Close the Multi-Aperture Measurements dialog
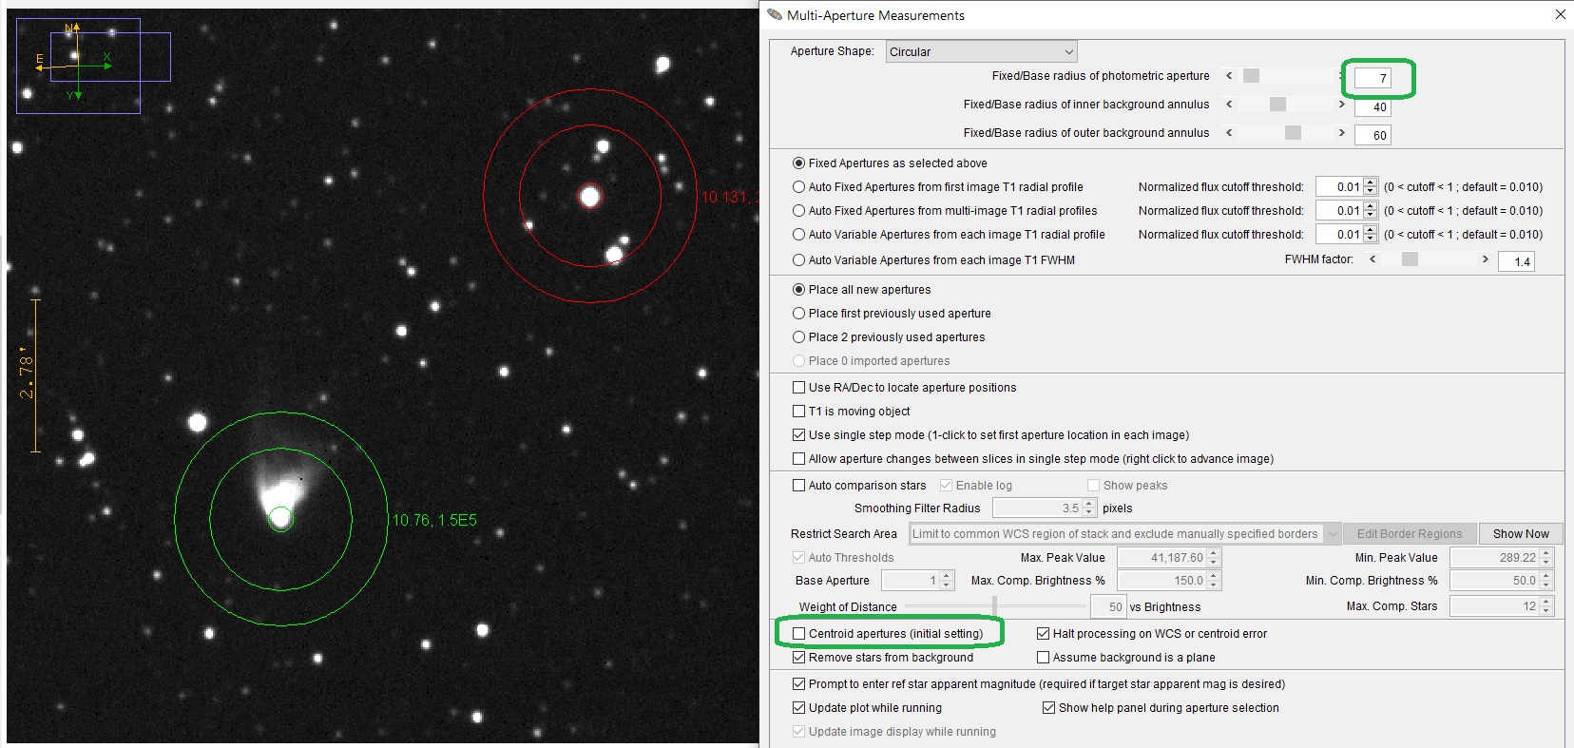This screenshot has height=748, width=1574. pyautogui.click(x=1560, y=14)
